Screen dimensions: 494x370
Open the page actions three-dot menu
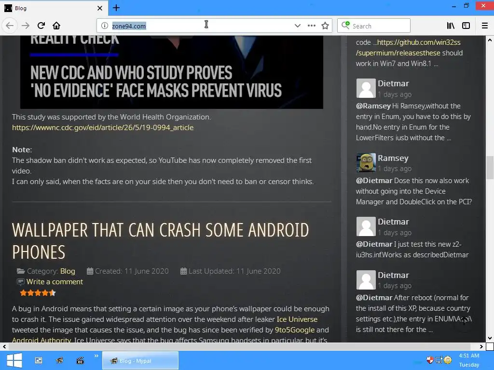[x=312, y=26]
